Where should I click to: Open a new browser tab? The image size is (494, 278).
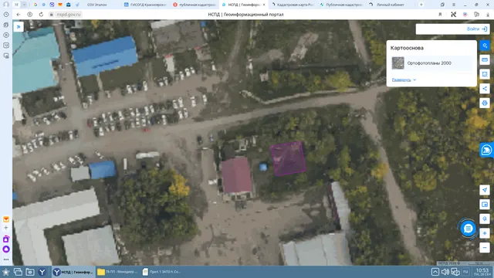click(421, 5)
